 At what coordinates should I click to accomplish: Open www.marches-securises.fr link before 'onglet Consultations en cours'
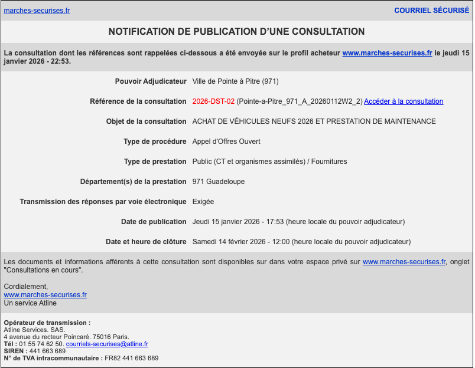[404, 262]
